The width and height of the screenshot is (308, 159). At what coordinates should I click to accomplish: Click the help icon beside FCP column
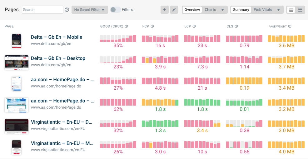click(152, 27)
